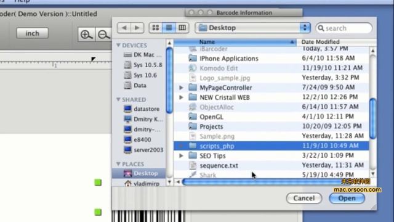Image resolution: width=394 pixels, height=222 pixels.
Task: Expand NEW Cristall WEB folder
Action: click(x=181, y=97)
